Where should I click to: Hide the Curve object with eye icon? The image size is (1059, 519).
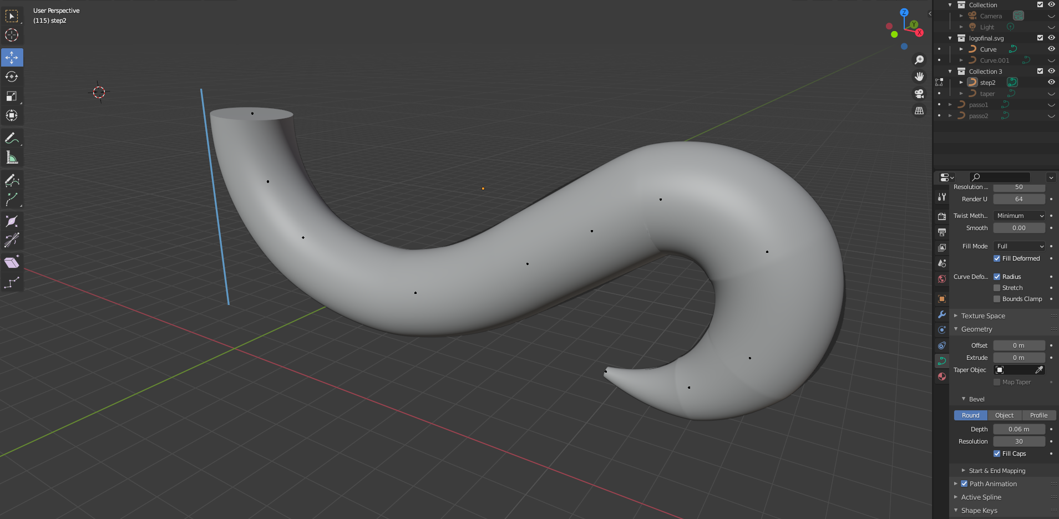pos(1051,49)
